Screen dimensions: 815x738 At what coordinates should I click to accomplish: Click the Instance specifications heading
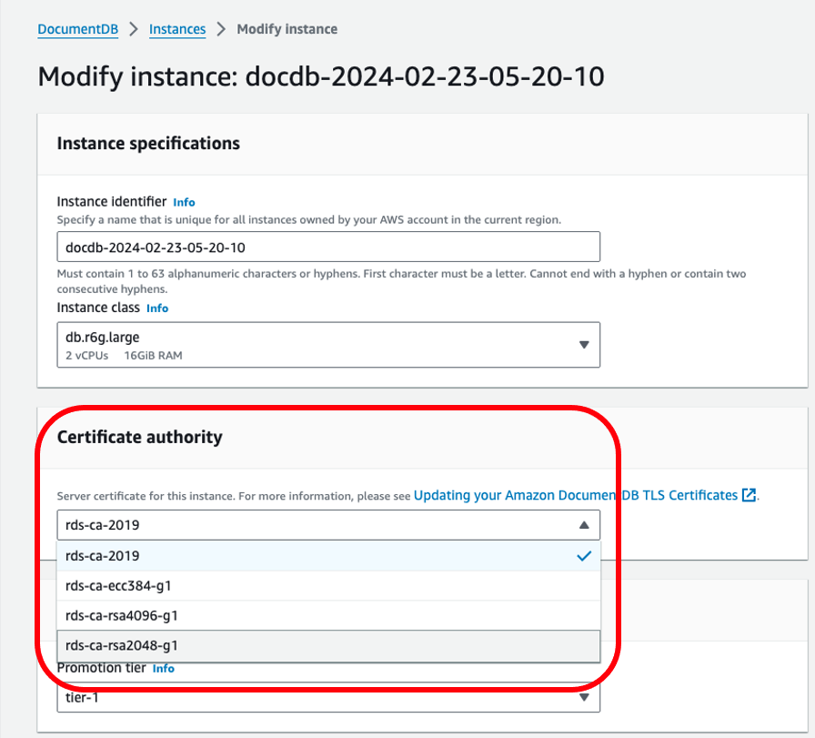coord(148,144)
